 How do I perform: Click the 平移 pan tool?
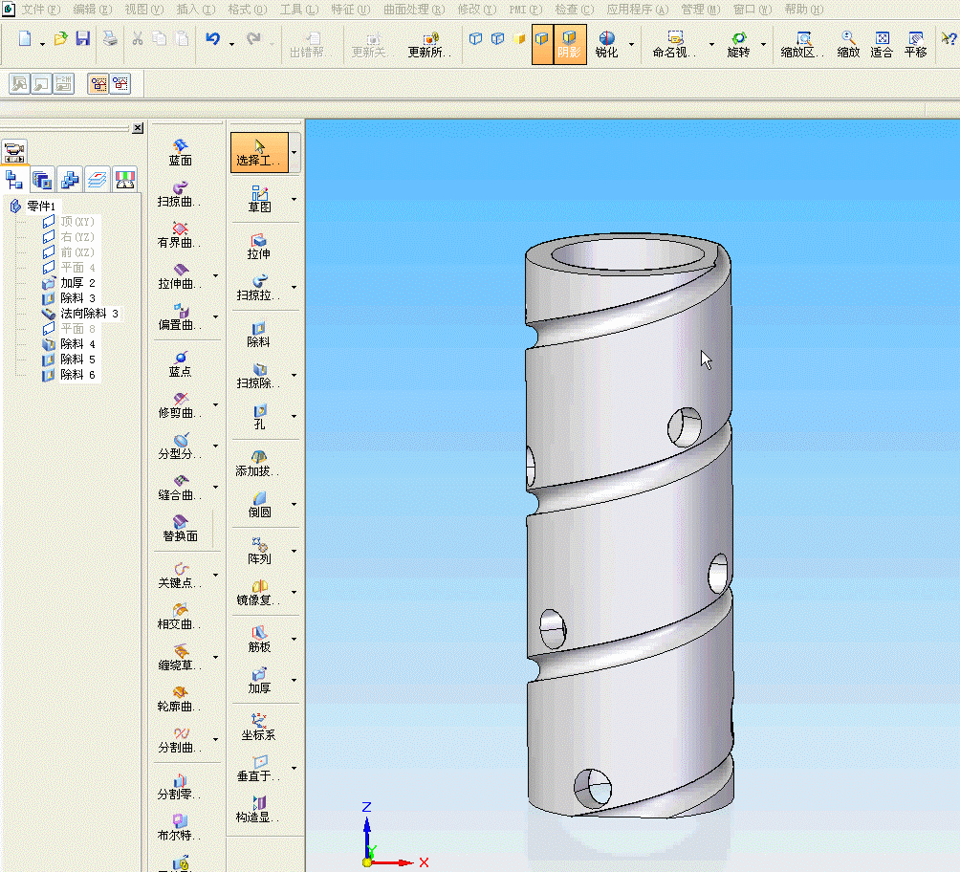[915, 45]
